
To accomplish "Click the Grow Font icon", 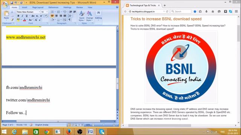I will point(36,20).
